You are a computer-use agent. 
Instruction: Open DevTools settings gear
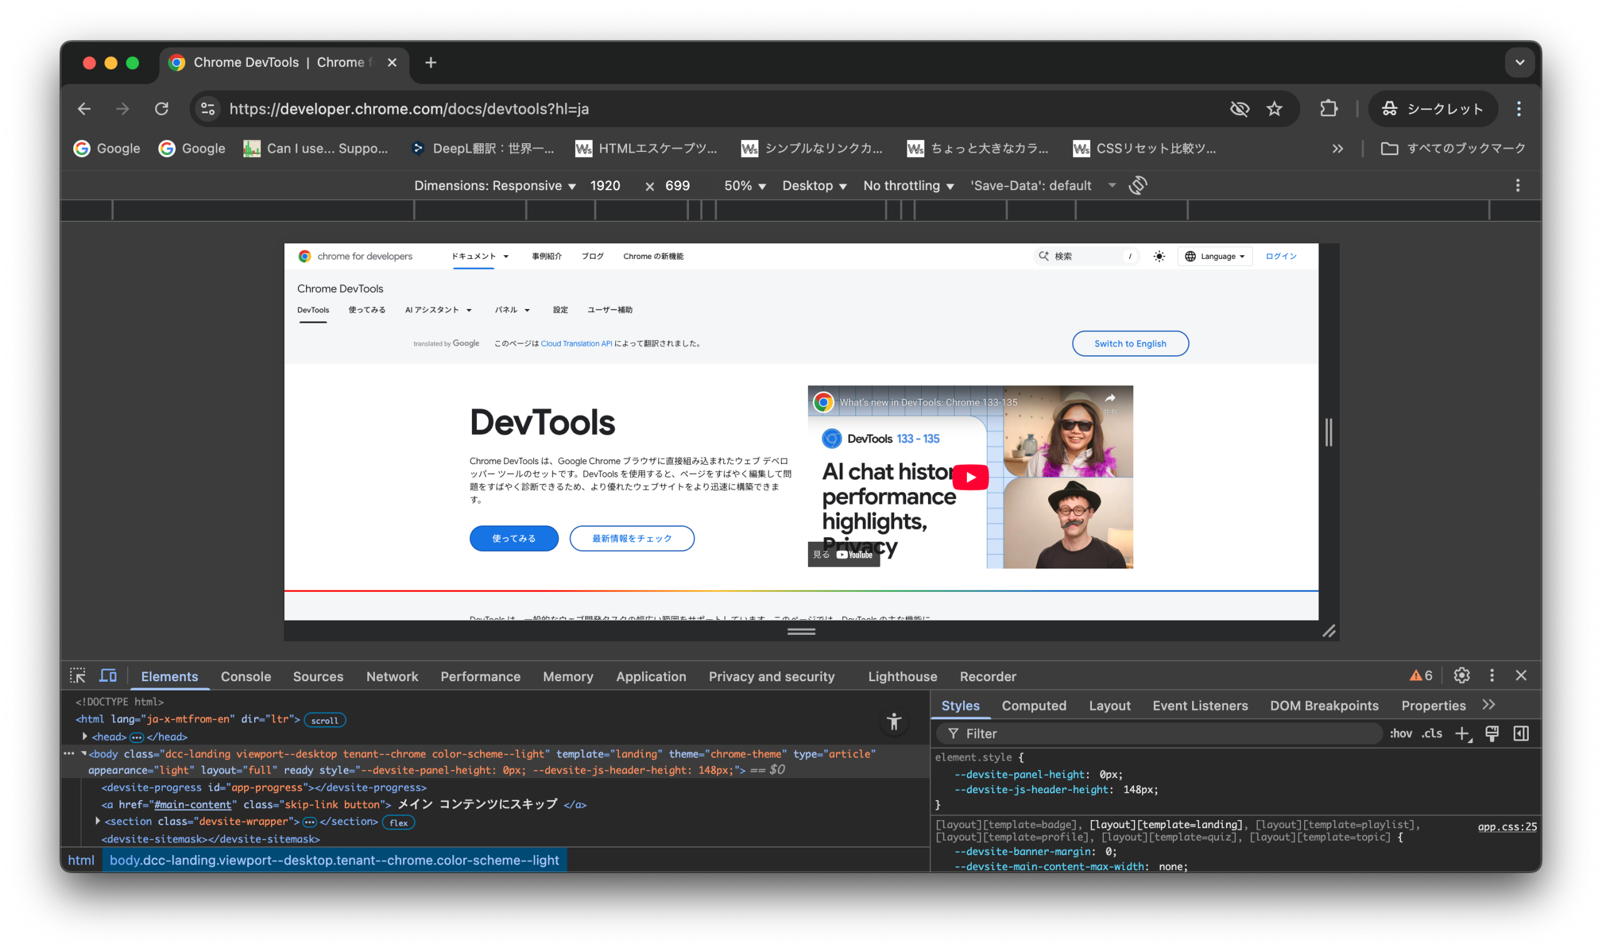coord(1461,676)
